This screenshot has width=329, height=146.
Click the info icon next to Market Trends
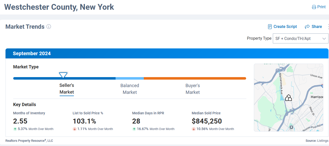coord(49,27)
